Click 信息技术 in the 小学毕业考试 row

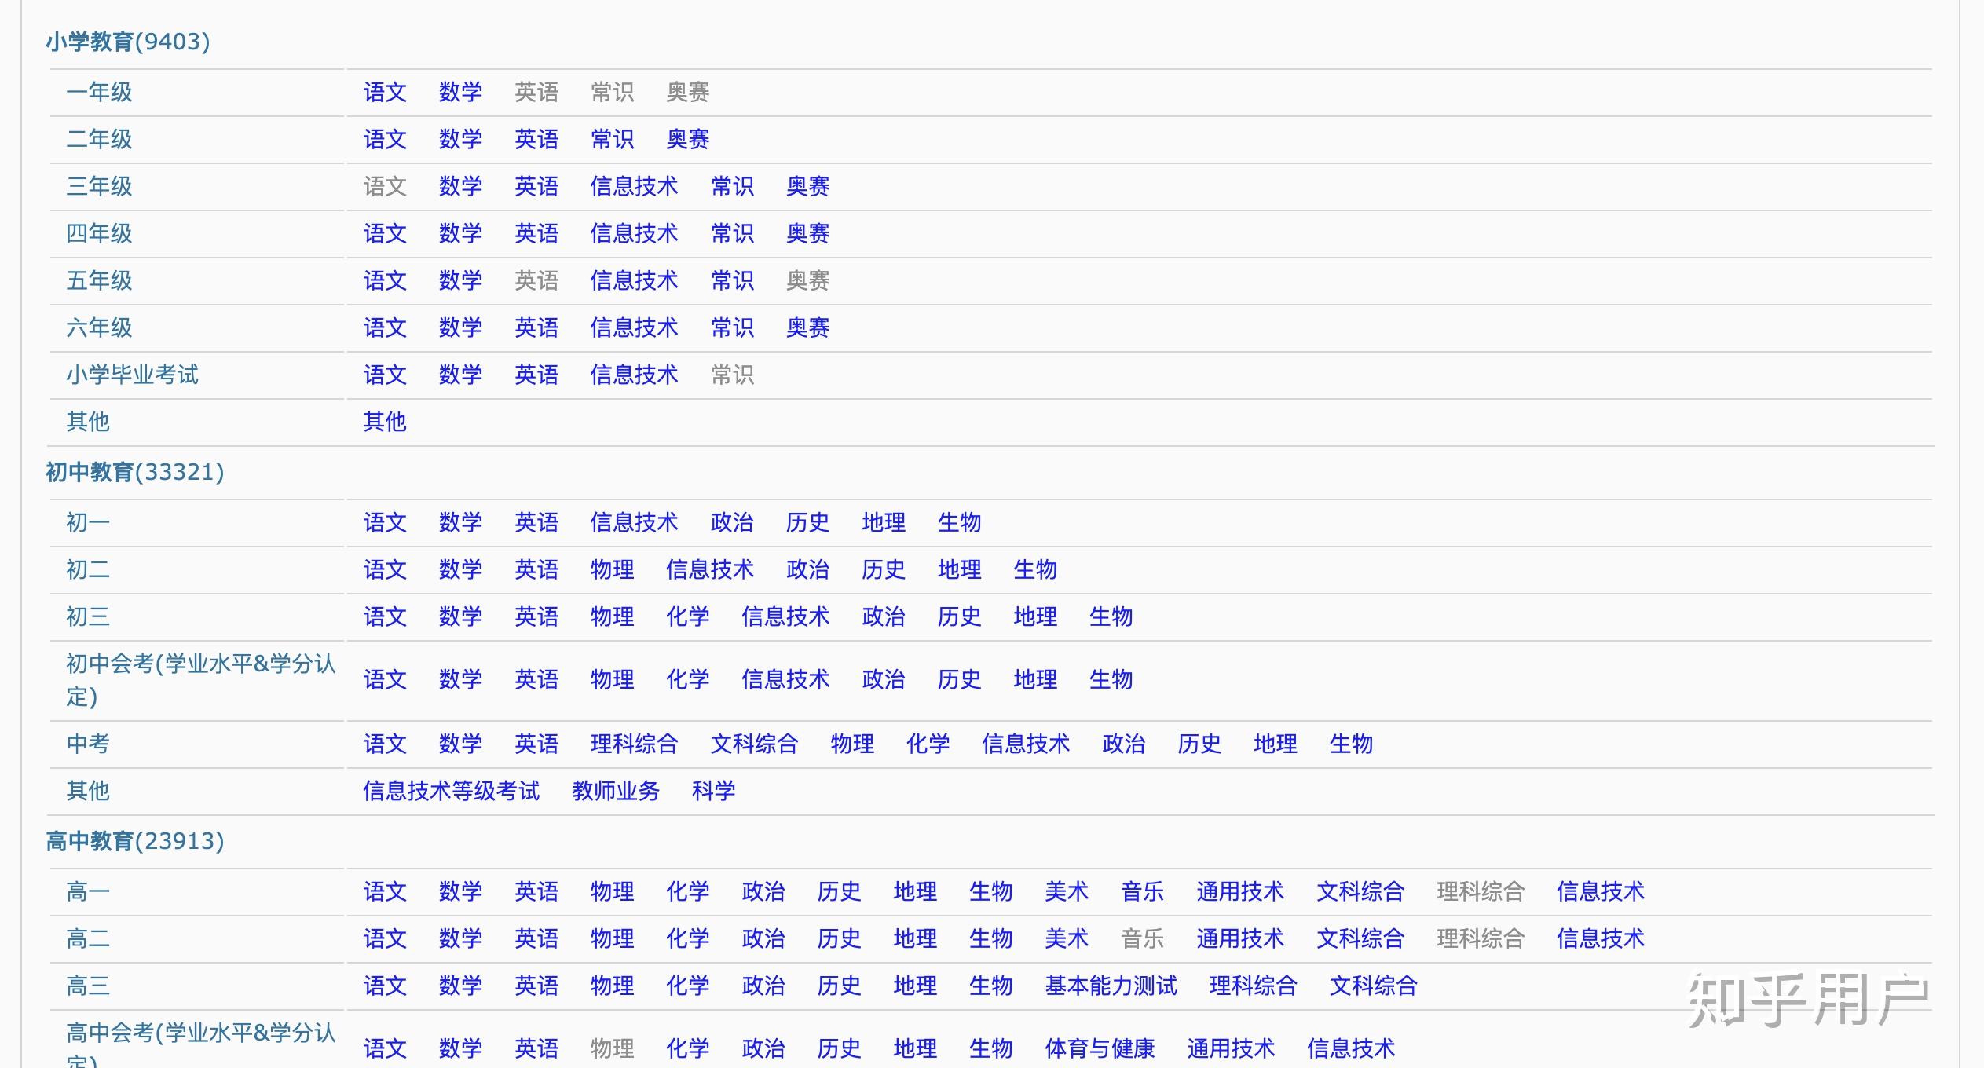pos(634,375)
